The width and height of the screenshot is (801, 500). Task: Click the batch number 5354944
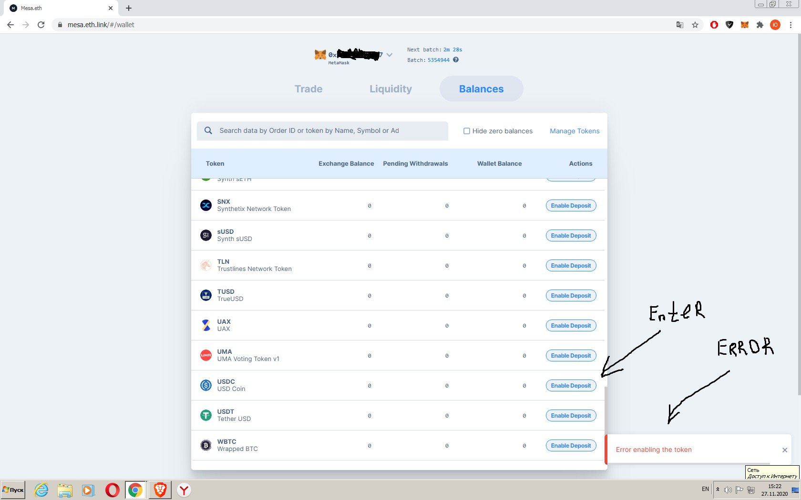click(438, 60)
